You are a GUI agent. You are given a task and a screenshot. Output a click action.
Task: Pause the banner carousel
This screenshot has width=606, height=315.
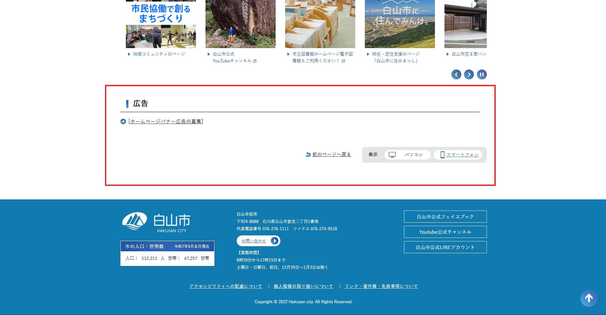(481, 75)
